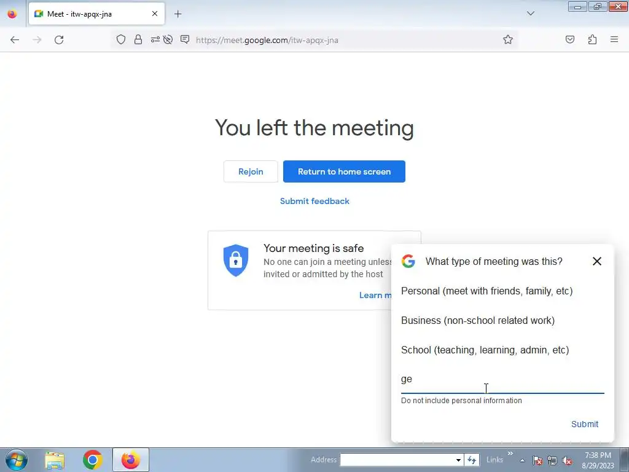Click 'Do not include personal information' hint
Screen dimensions: 629x472
click(x=461, y=401)
